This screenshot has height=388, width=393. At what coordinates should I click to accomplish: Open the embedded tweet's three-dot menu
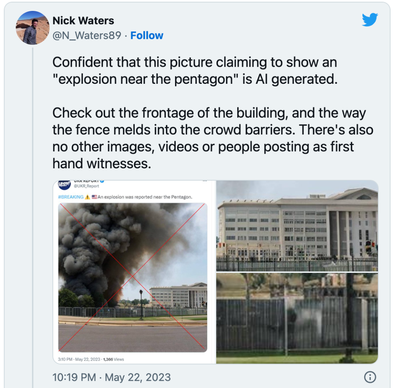point(205,181)
